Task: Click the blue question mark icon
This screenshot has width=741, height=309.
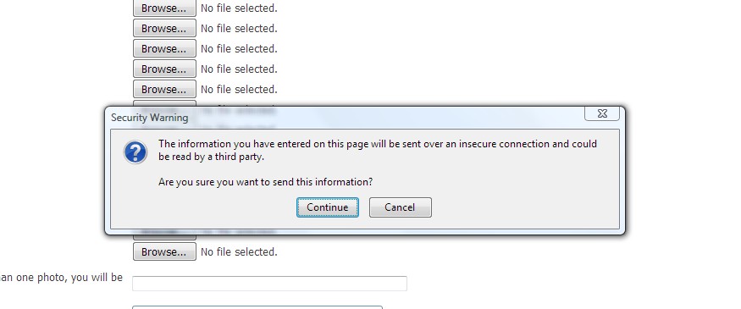Action: click(135, 152)
